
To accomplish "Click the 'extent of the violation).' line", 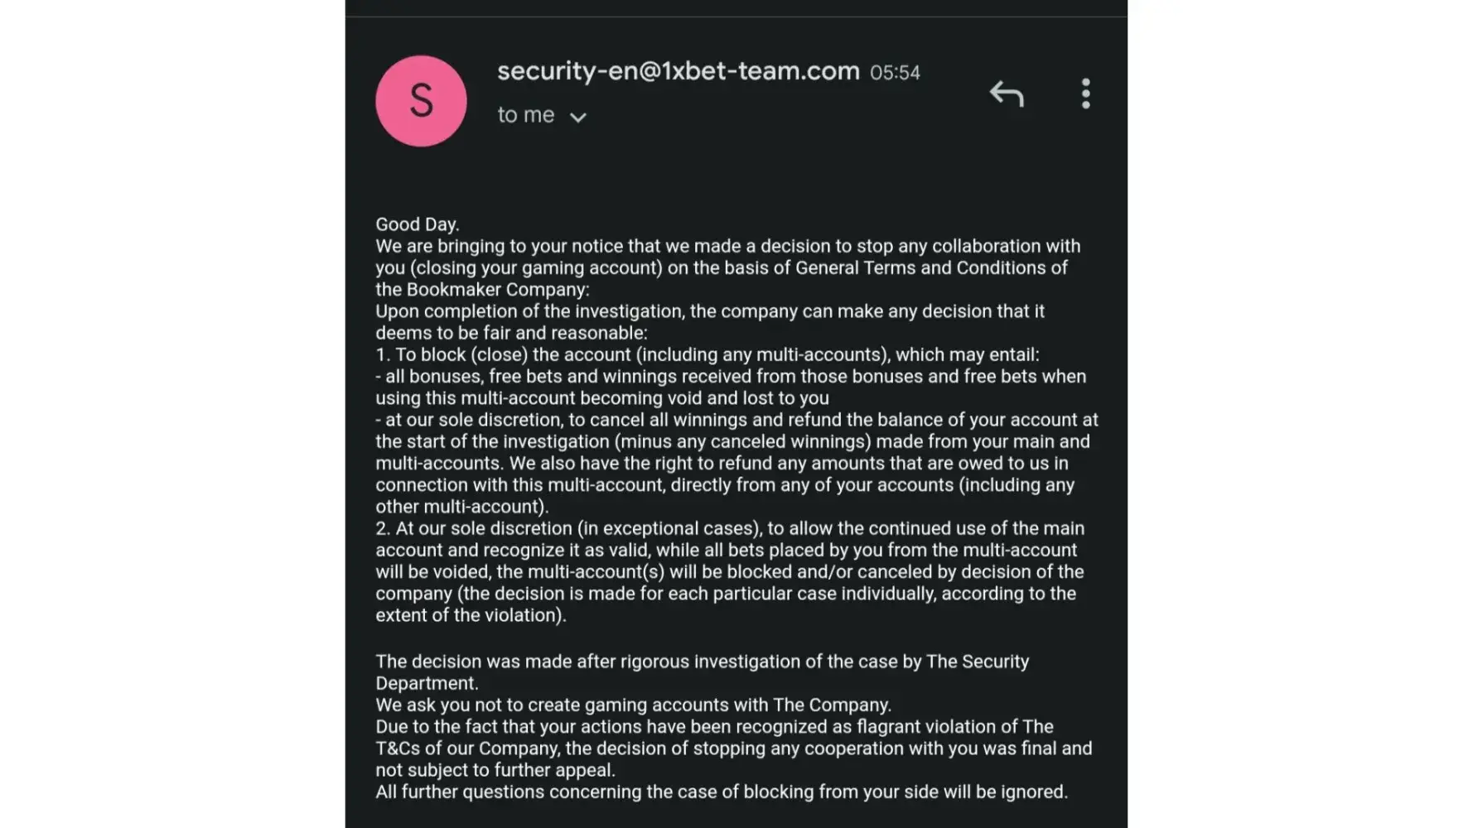I will [x=471, y=615].
